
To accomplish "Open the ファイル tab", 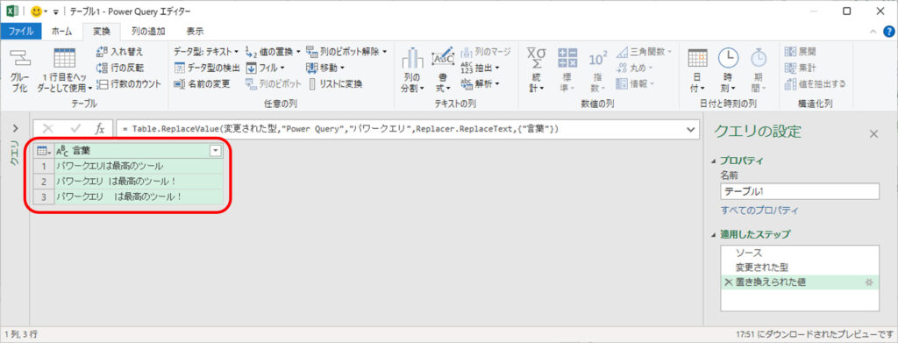I will pyautogui.click(x=21, y=32).
